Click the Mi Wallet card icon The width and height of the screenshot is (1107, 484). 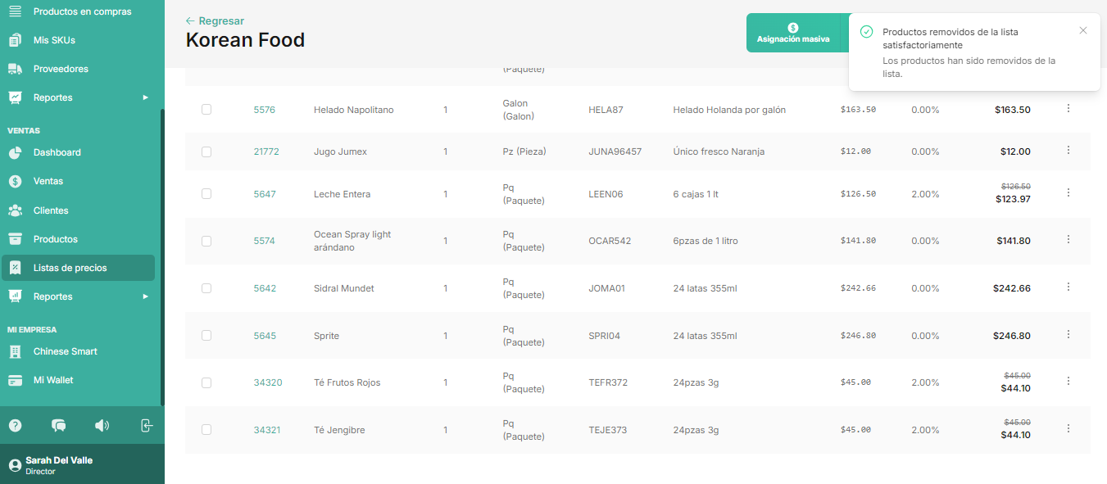pyautogui.click(x=15, y=381)
